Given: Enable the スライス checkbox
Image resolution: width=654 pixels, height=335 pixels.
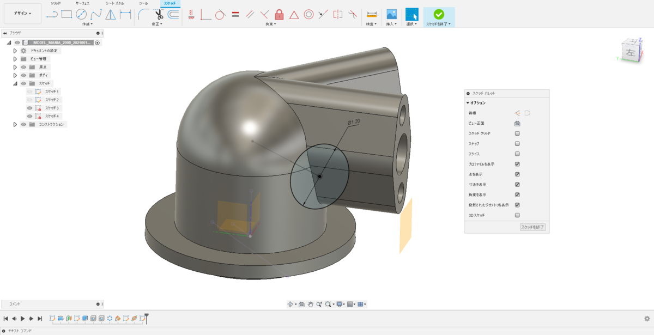Looking at the screenshot, I should [517, 154].
